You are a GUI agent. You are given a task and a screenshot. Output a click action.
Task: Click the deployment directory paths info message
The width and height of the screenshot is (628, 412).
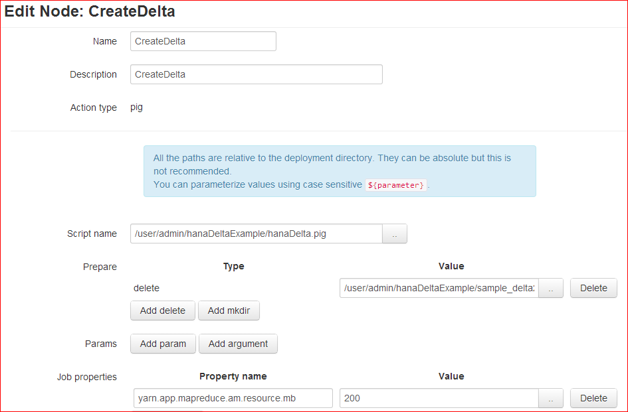[x=340, y=171]
